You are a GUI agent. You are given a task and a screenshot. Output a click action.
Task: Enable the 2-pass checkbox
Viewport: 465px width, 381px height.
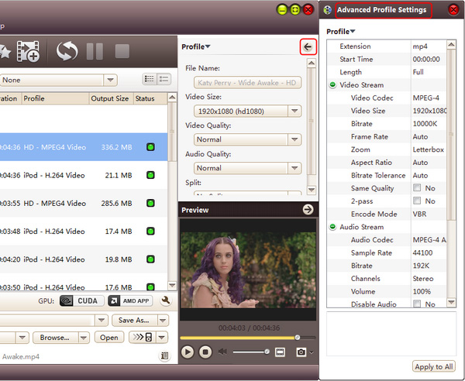click(x=417, y=201)
